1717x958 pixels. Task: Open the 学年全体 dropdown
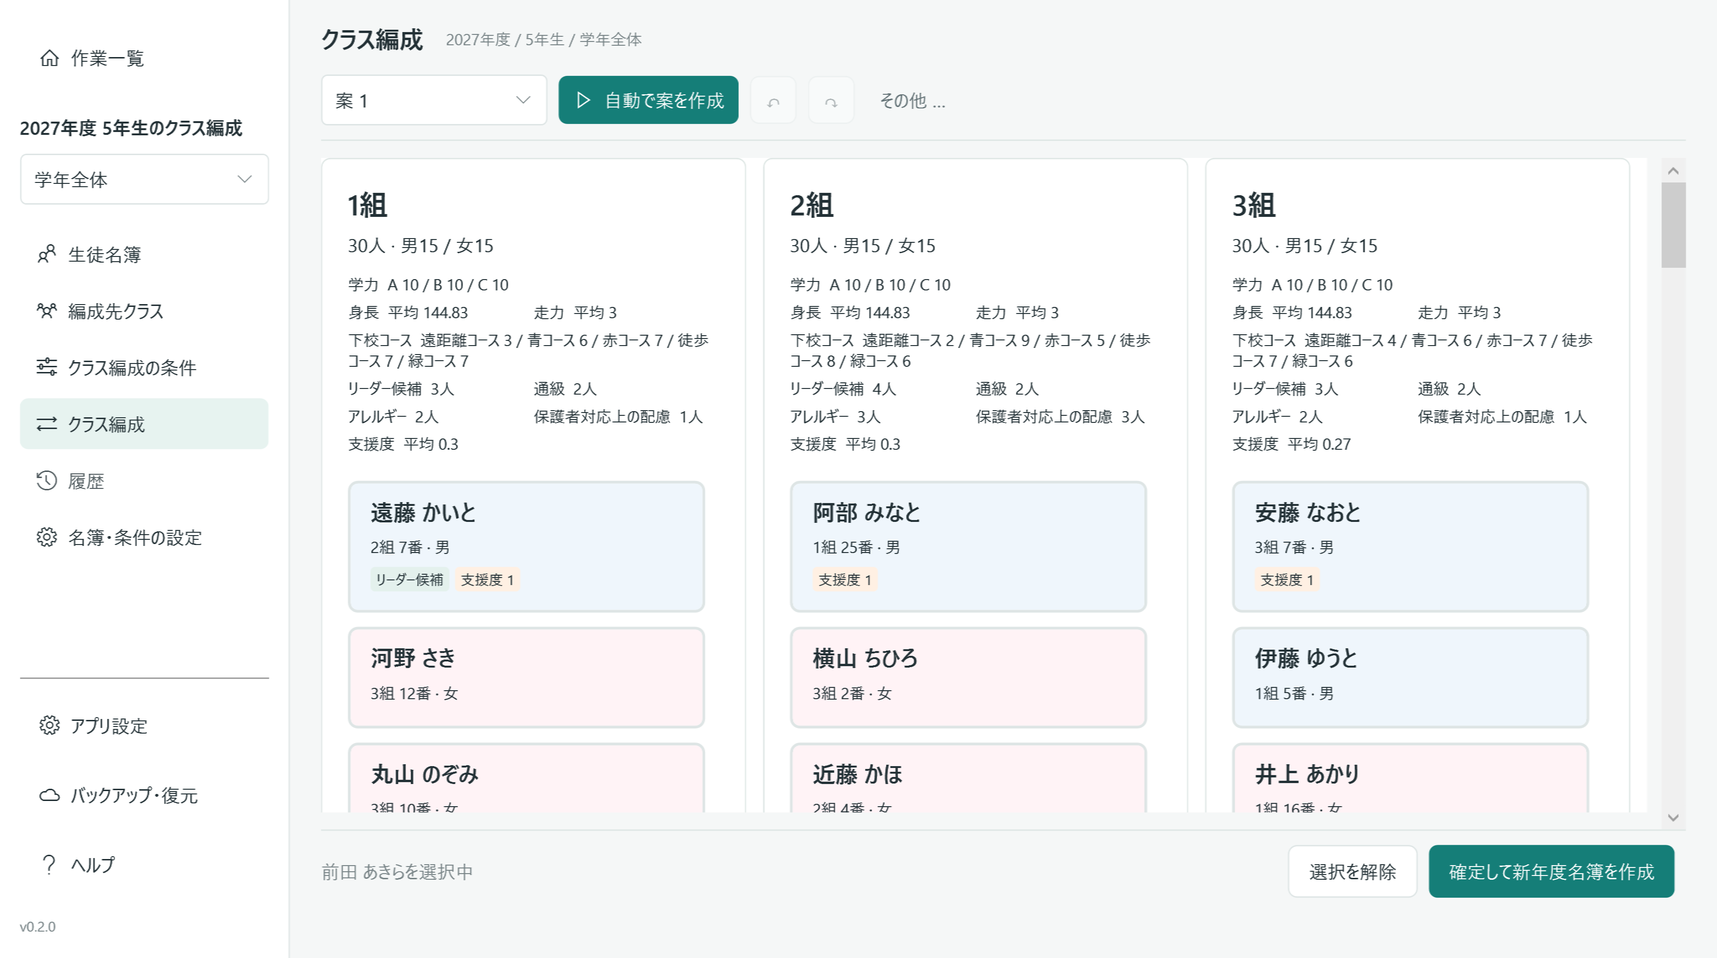(145, 179)
